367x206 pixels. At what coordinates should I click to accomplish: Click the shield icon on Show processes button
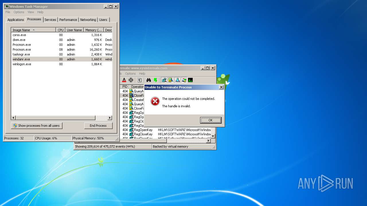(15, 126)
